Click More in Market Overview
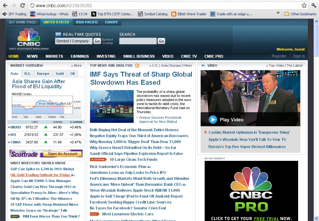 [x=76, y=65]
